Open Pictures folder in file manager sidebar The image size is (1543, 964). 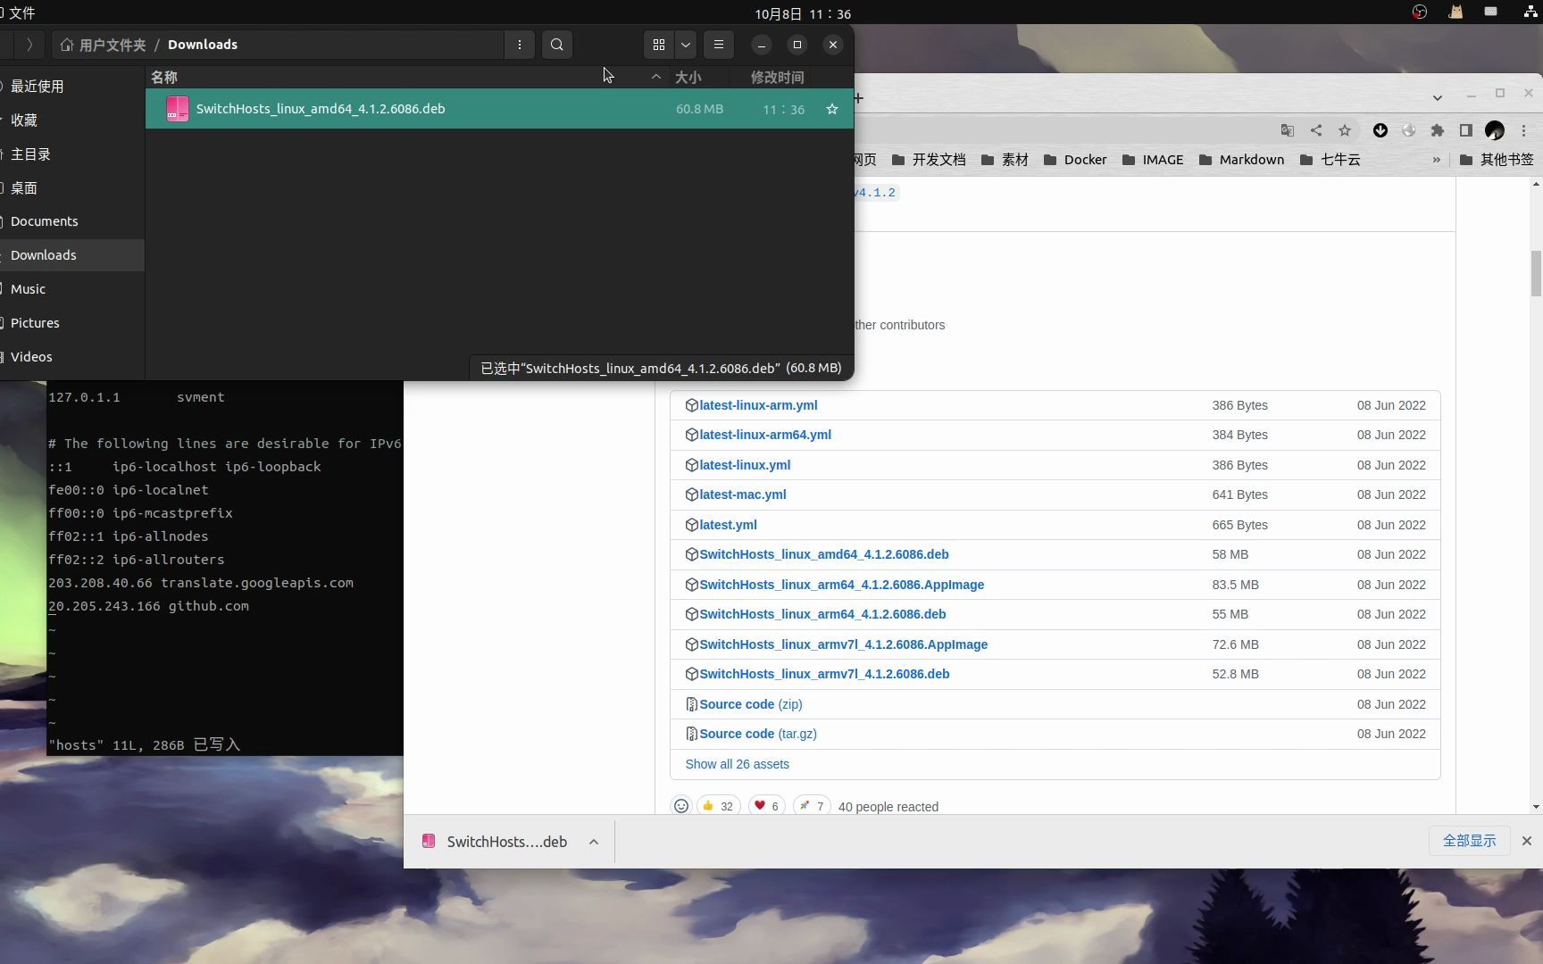(x=72, y=323)
